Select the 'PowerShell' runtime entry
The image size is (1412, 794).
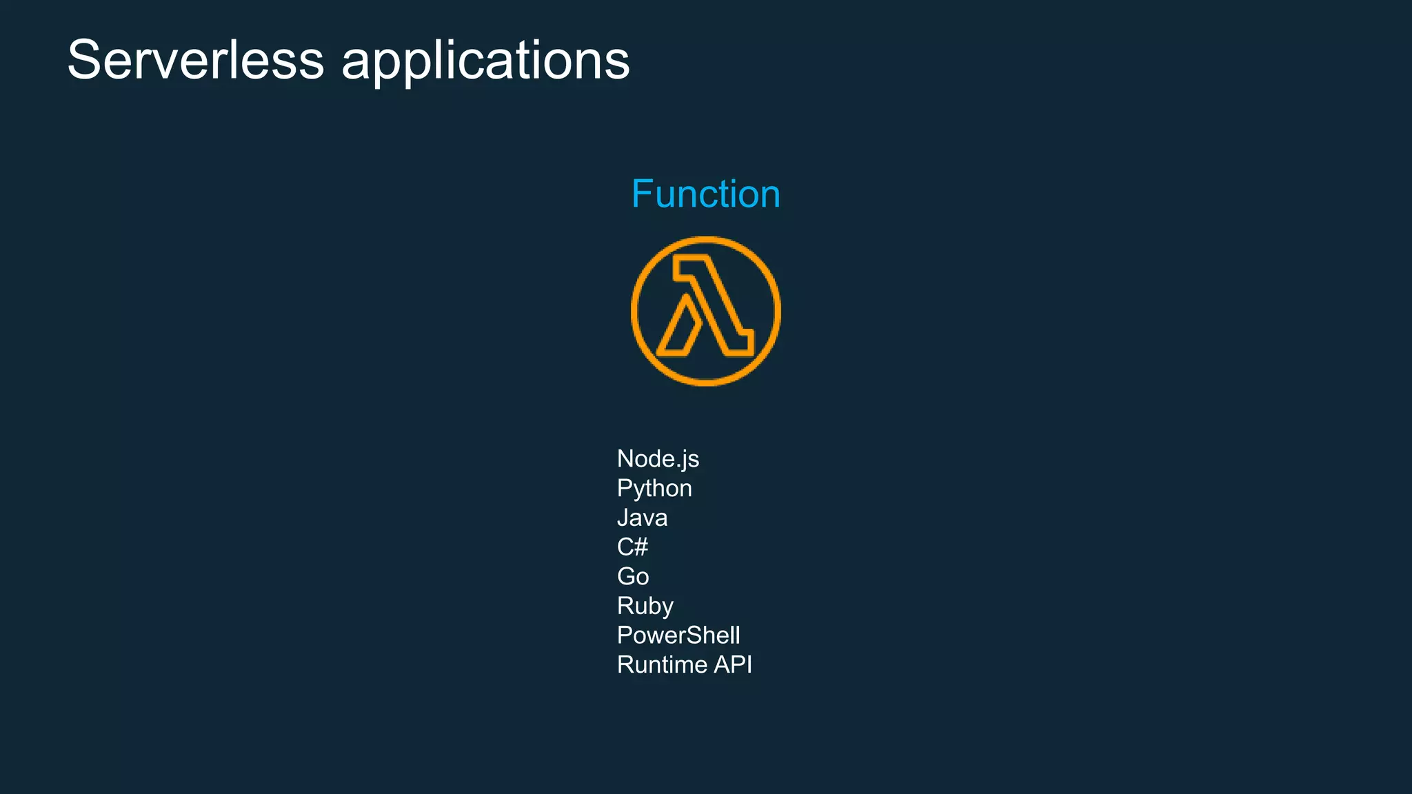[678, 635]
